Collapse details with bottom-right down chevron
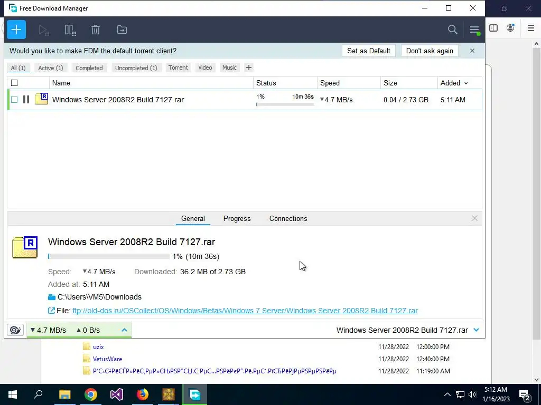541x405 pixels. coord(477,330)
